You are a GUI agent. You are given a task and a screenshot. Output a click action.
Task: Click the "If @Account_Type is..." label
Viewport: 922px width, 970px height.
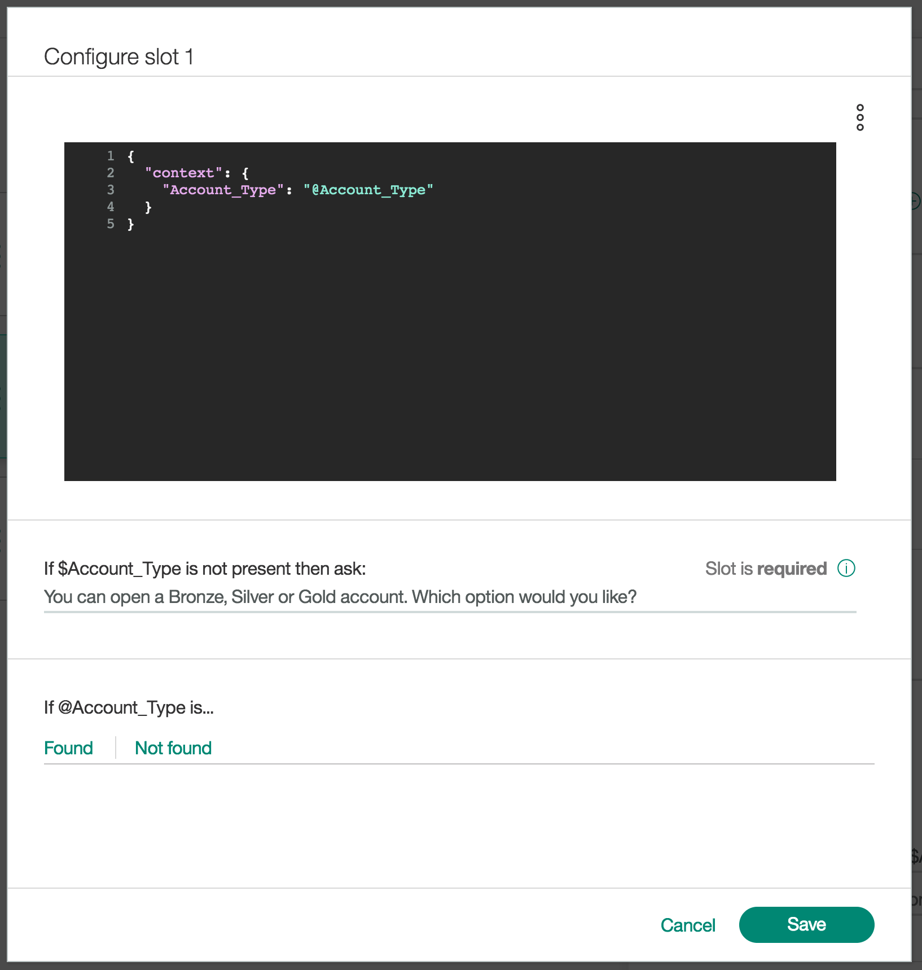(x=129, y=707)
